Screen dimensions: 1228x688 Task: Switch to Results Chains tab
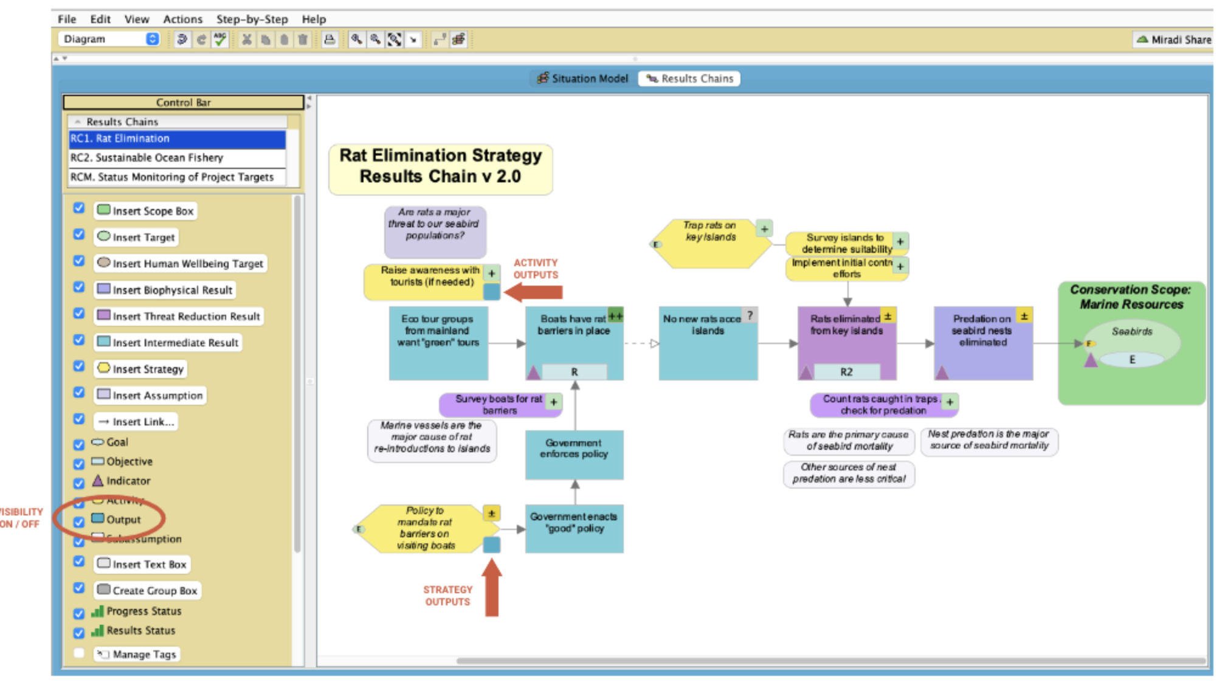click(x=693, y=78)
